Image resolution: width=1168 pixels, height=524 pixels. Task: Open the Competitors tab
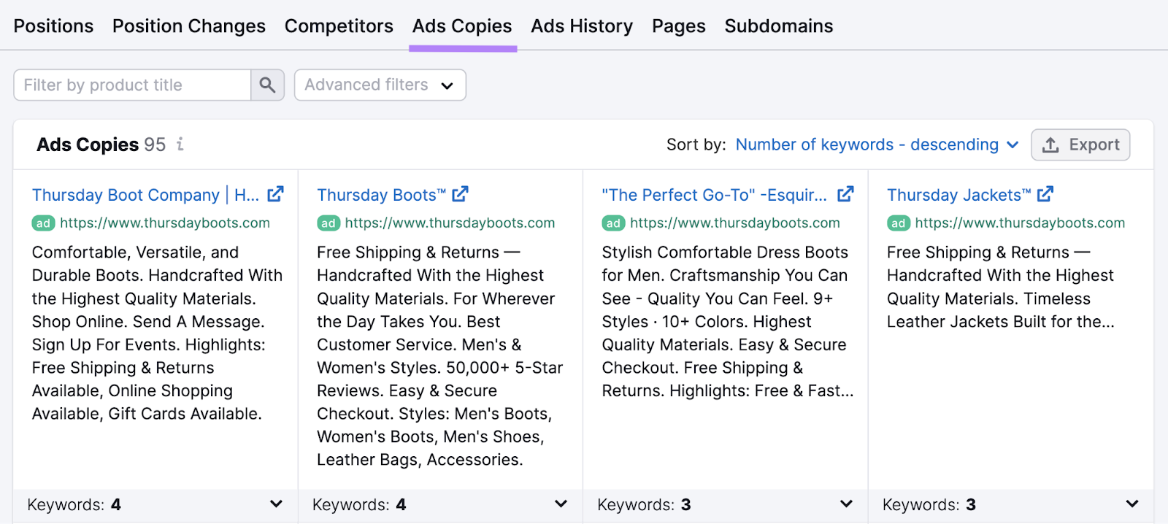[339, 26]
